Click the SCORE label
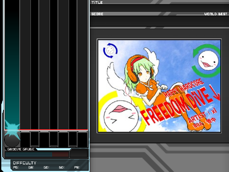Viewport: 229px width, 172px height. (x=97, y=14)
